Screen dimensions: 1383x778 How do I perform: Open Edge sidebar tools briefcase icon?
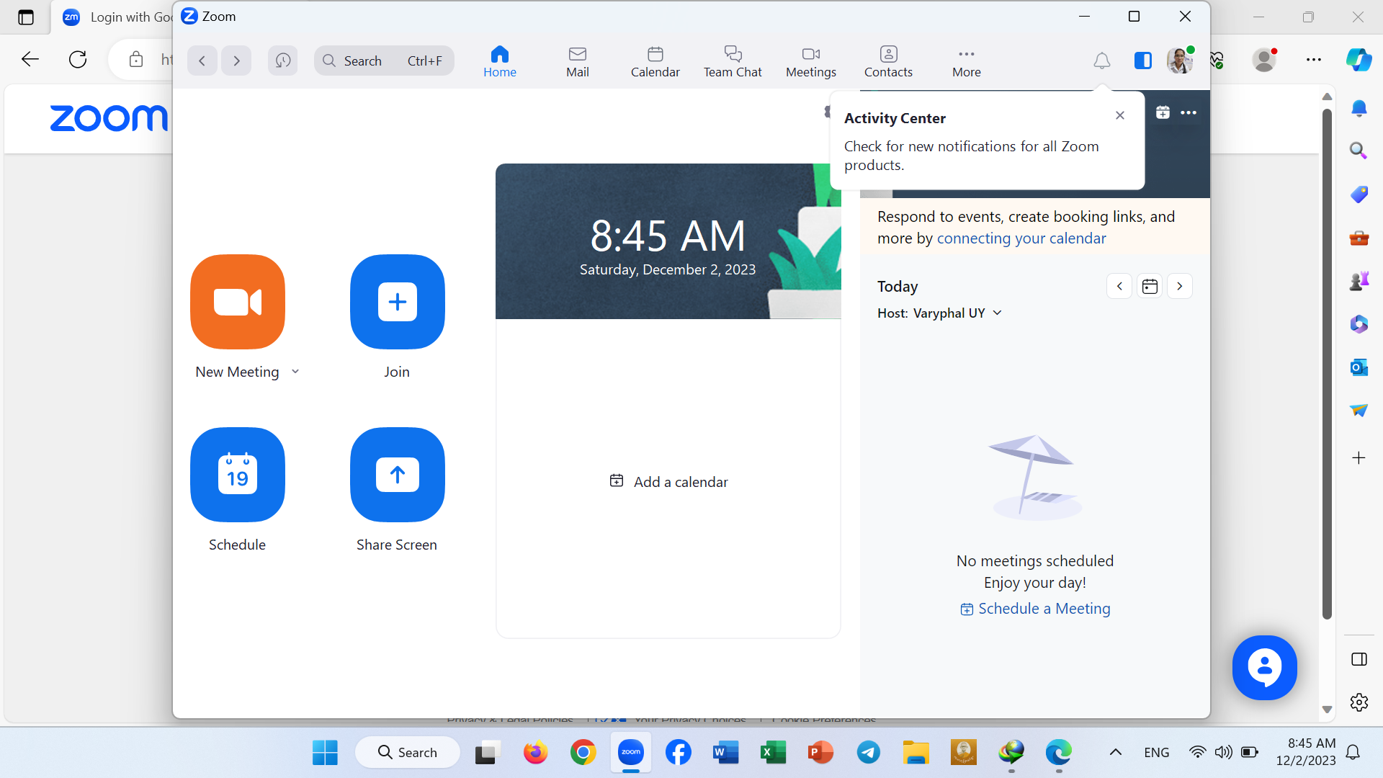tap(1359, 238)
